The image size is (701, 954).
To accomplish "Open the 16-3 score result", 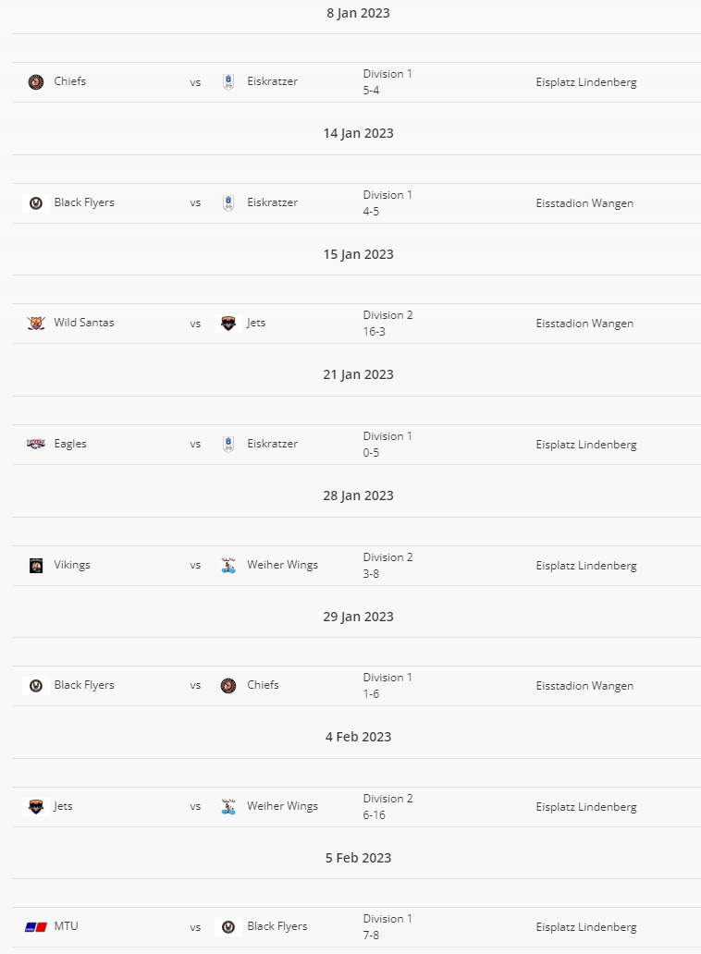I will 375,332.
